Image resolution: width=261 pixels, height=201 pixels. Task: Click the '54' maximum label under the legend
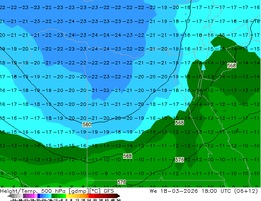(119, 200)
